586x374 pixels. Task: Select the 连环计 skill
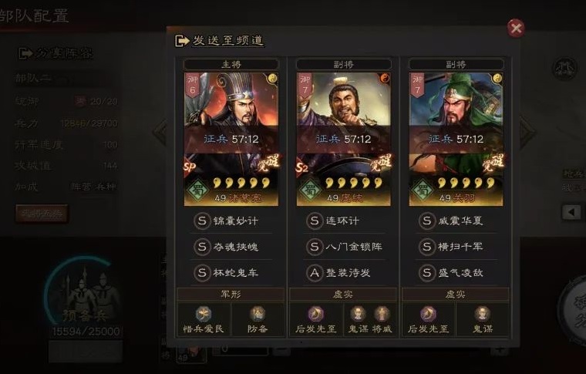point(332,221)
